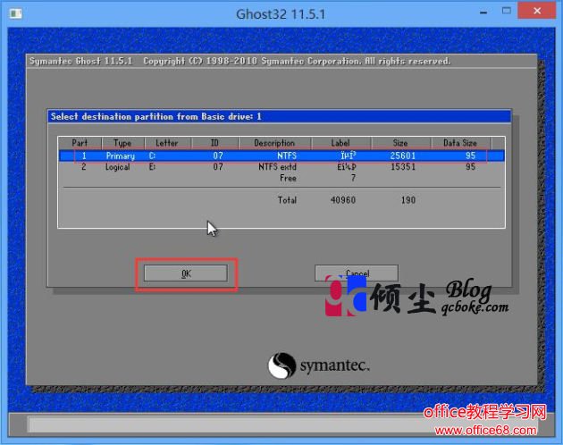Click drive letter C: in partition list
Image resolution: width=563 pixels, height=445 pixels.
152,155
